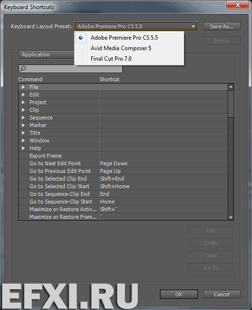Confirm with the OK button
Image resolution: width=252 pixels, height=310 pixels.
[179, 294]
